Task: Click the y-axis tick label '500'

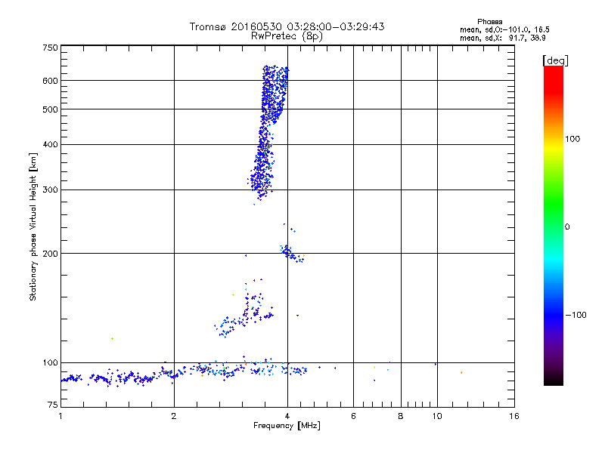Action: pyautogui.click(x=50, y=109)
